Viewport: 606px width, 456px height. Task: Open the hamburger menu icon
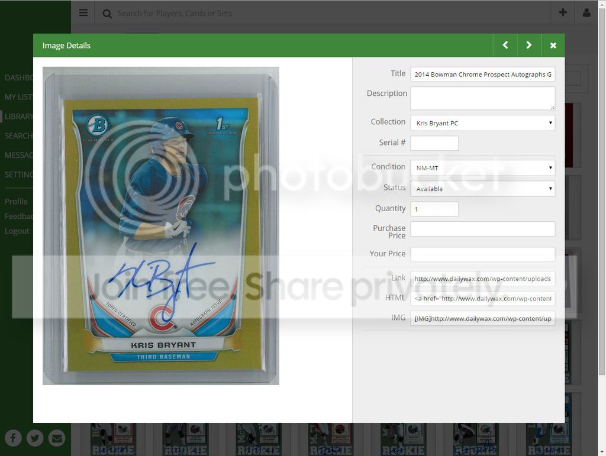(x=83, y=13)
